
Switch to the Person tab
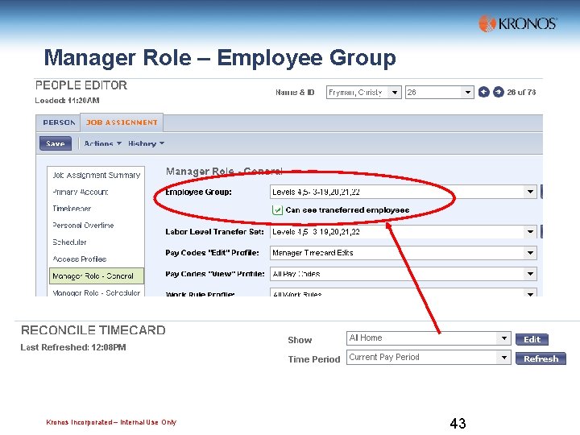59,122
